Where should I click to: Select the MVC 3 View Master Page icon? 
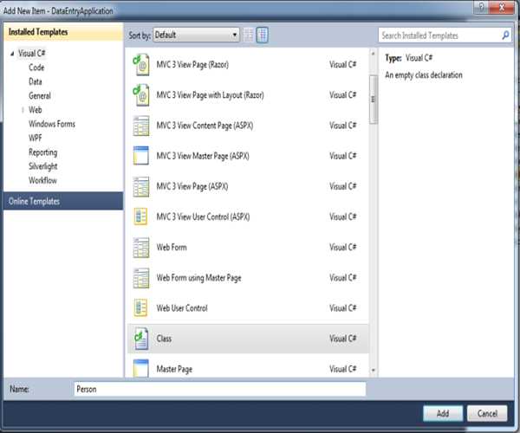140,156
